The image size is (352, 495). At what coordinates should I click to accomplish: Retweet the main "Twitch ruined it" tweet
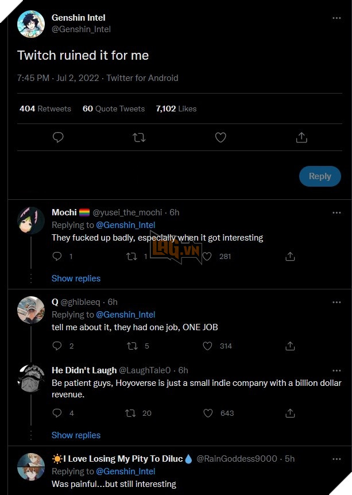139,137
